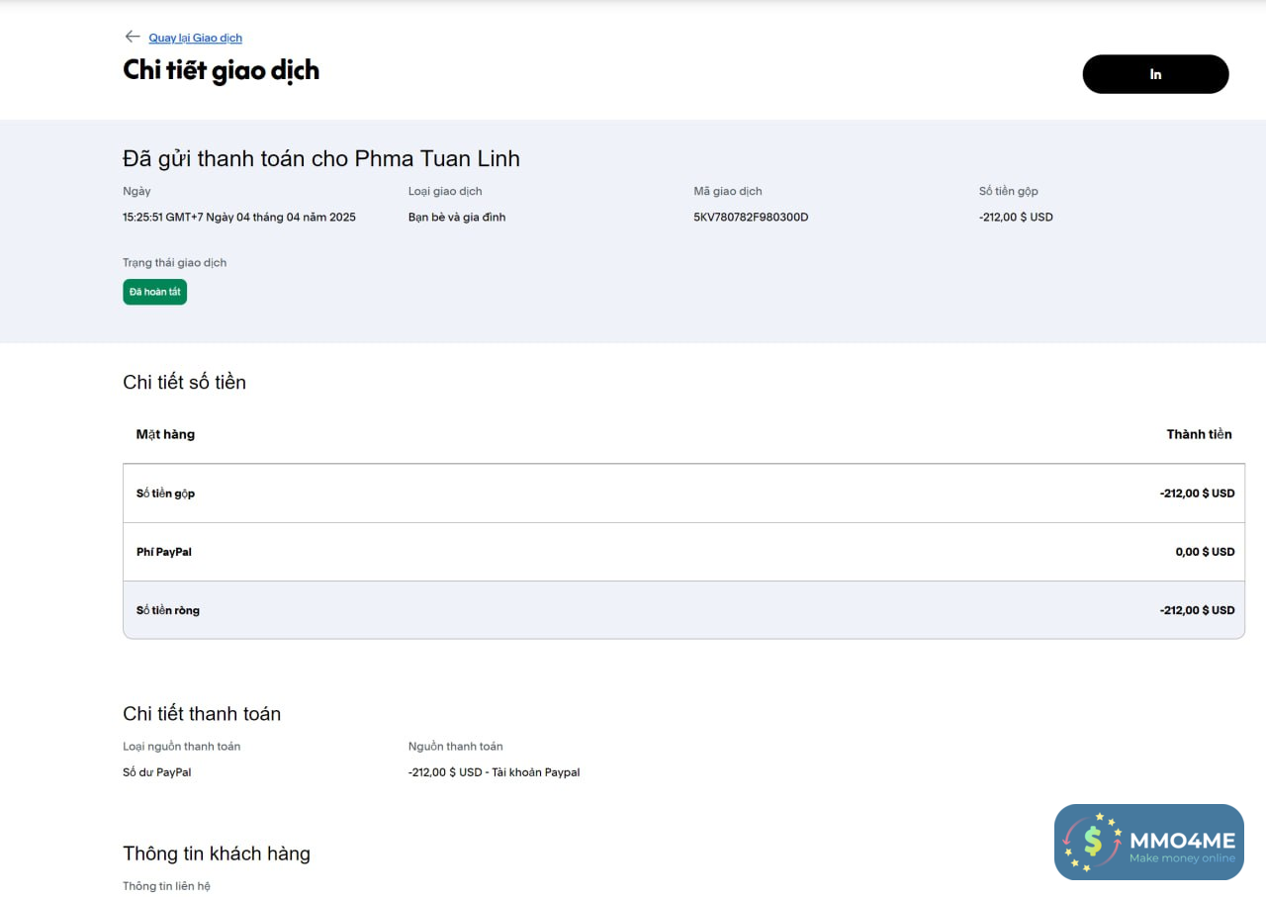This screenshot has width=1266, height=897.
Task: Click the "Thông tin khách hàng" section heading
Action: pyautogui.click(x=217, y=853)
